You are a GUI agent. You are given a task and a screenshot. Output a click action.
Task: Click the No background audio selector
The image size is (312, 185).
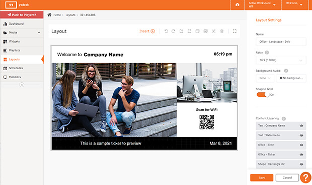[x=291, y=78]
